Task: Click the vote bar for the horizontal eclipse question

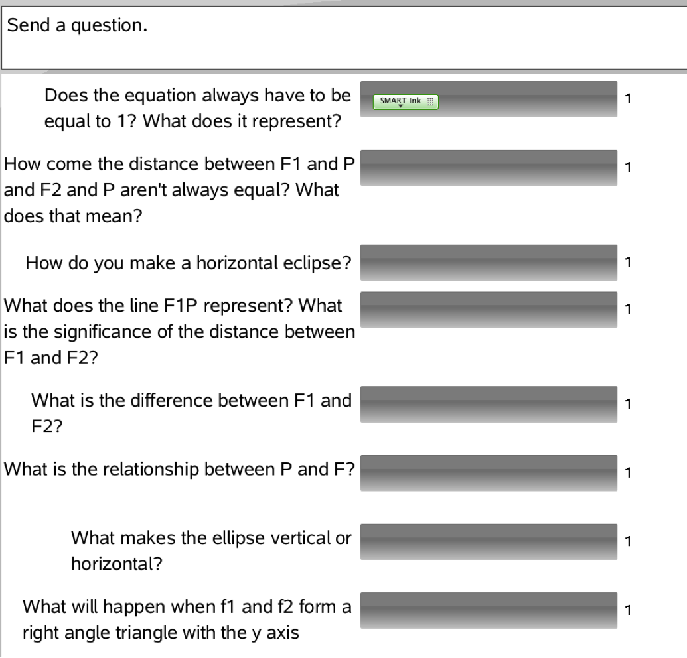Action: [489, 263]
